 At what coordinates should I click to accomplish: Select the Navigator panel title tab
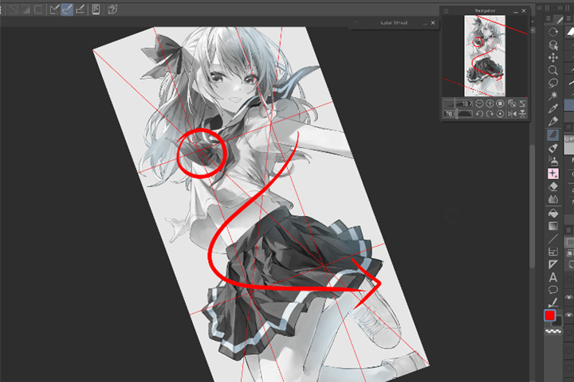pyautogui.click(x=485, y=11)
